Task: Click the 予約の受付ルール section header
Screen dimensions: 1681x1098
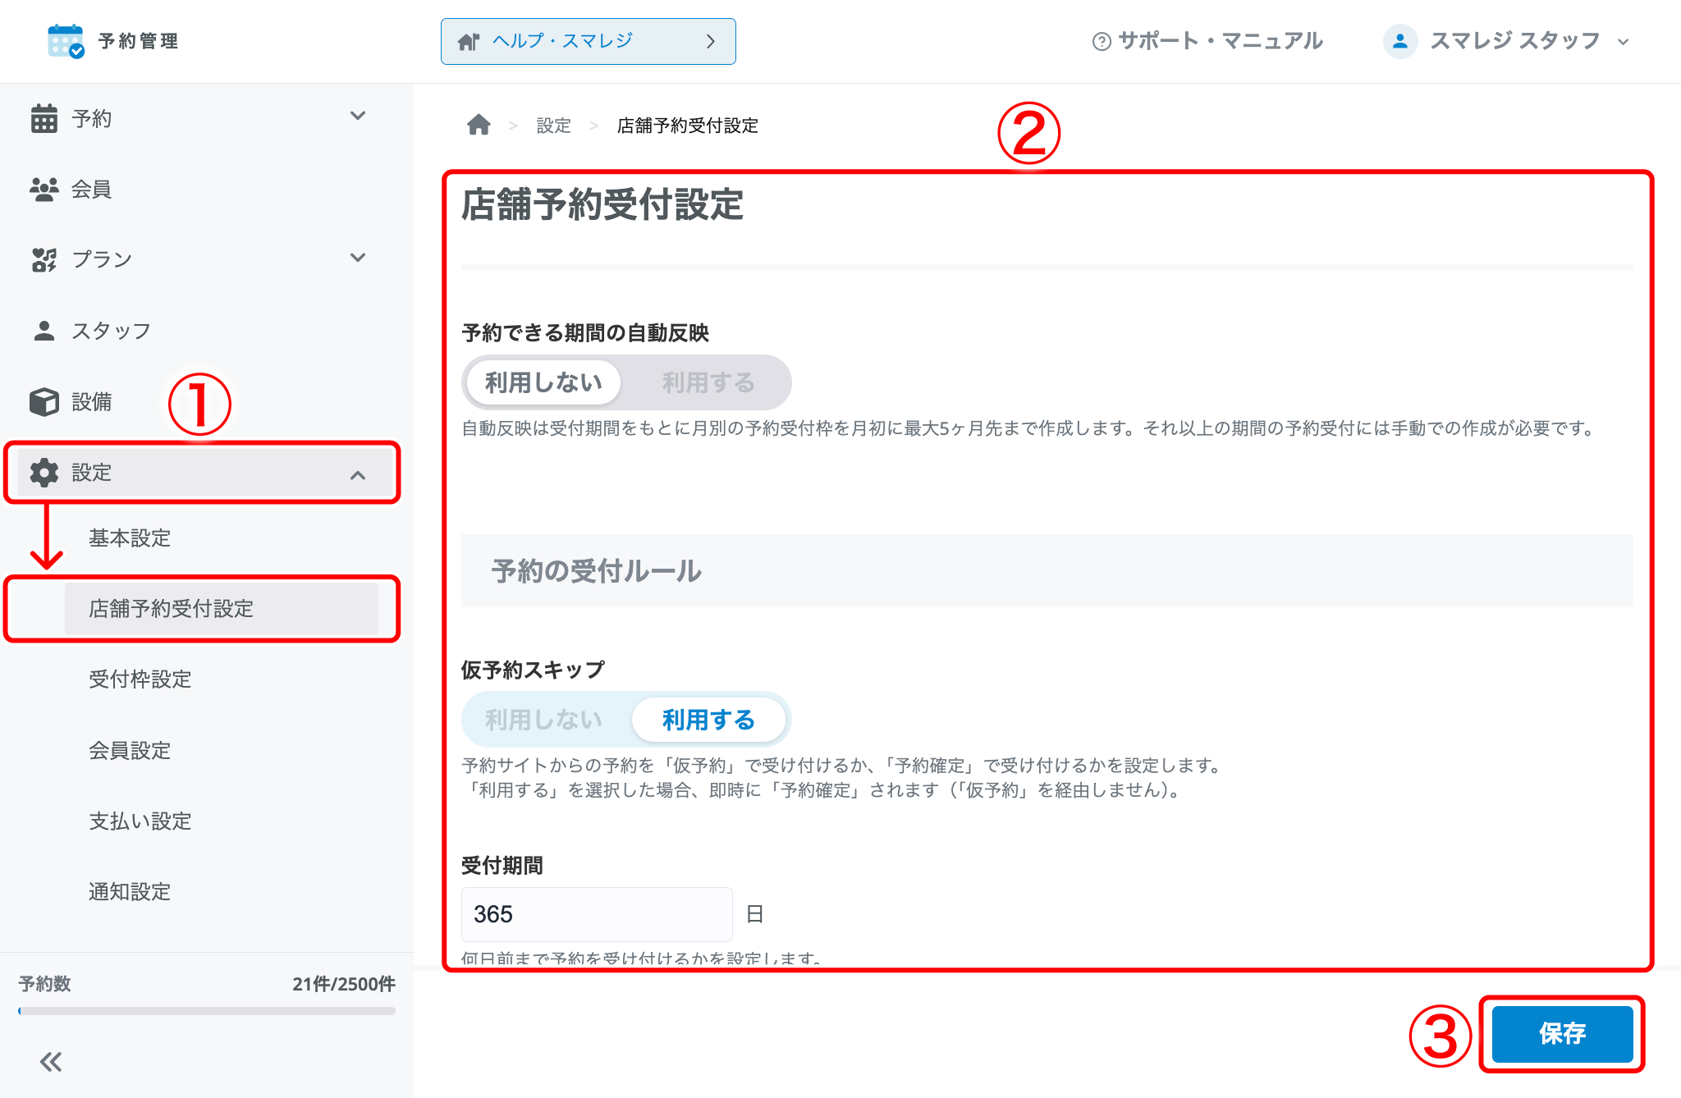Action: click(1047, 571)
